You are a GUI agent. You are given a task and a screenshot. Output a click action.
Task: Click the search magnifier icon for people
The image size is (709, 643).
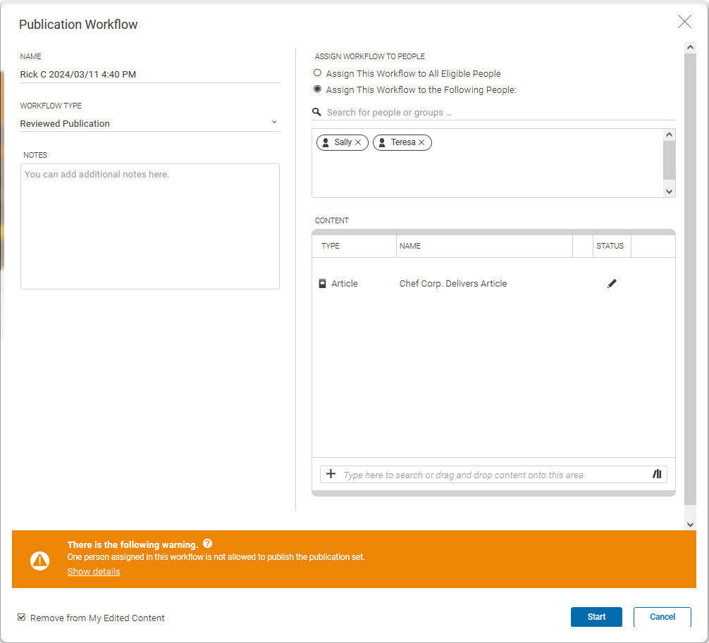tap(317, 112)
